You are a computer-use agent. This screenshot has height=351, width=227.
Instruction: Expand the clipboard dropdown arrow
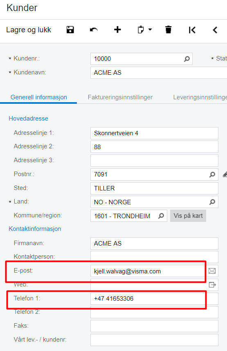[150, 29]
